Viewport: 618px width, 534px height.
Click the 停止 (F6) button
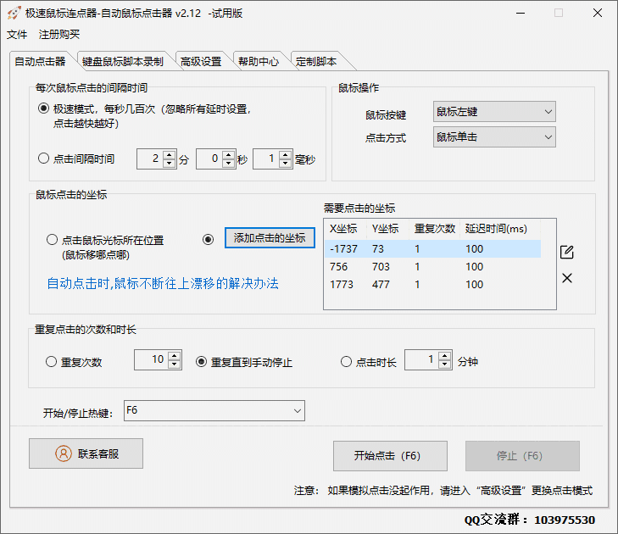point(522,456)
